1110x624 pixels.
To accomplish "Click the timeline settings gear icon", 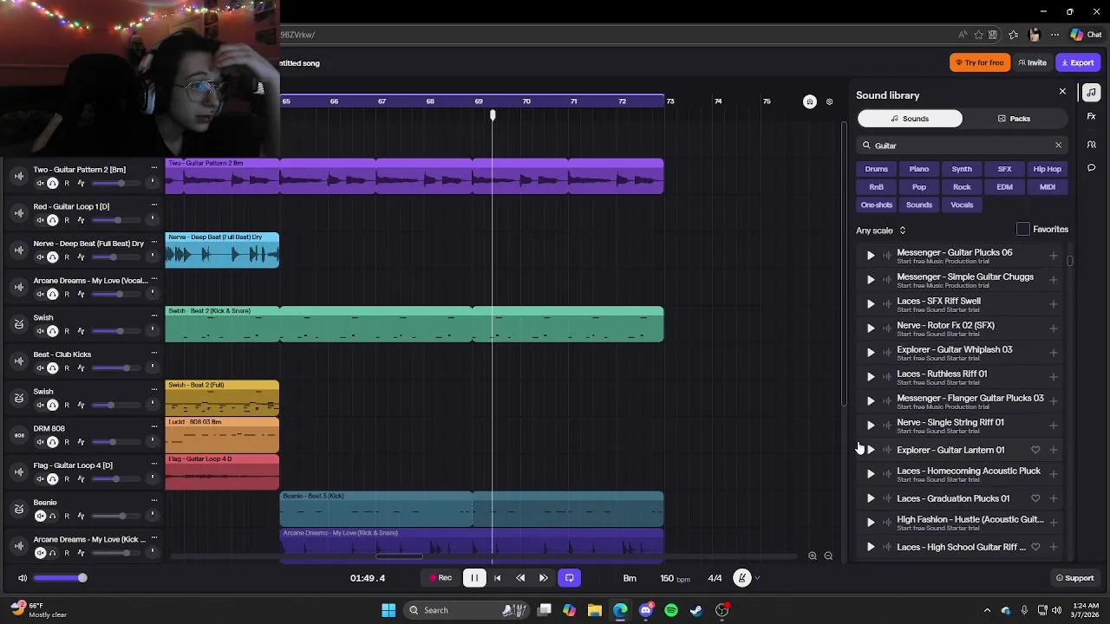I will pyautogui.click(x=829, y=101).
